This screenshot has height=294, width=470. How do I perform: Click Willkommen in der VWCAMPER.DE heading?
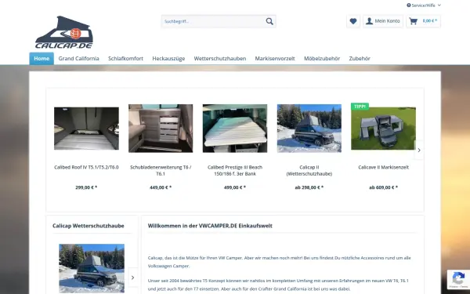coord(210,226)
